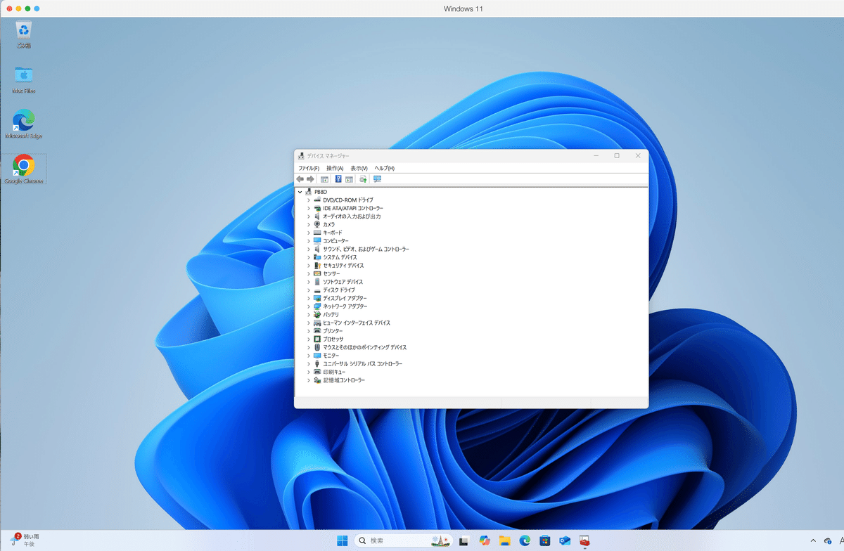The width and height of the screenshot is (844, 551).
Task: Expand the バッテリ category
Action: point(308,314)
